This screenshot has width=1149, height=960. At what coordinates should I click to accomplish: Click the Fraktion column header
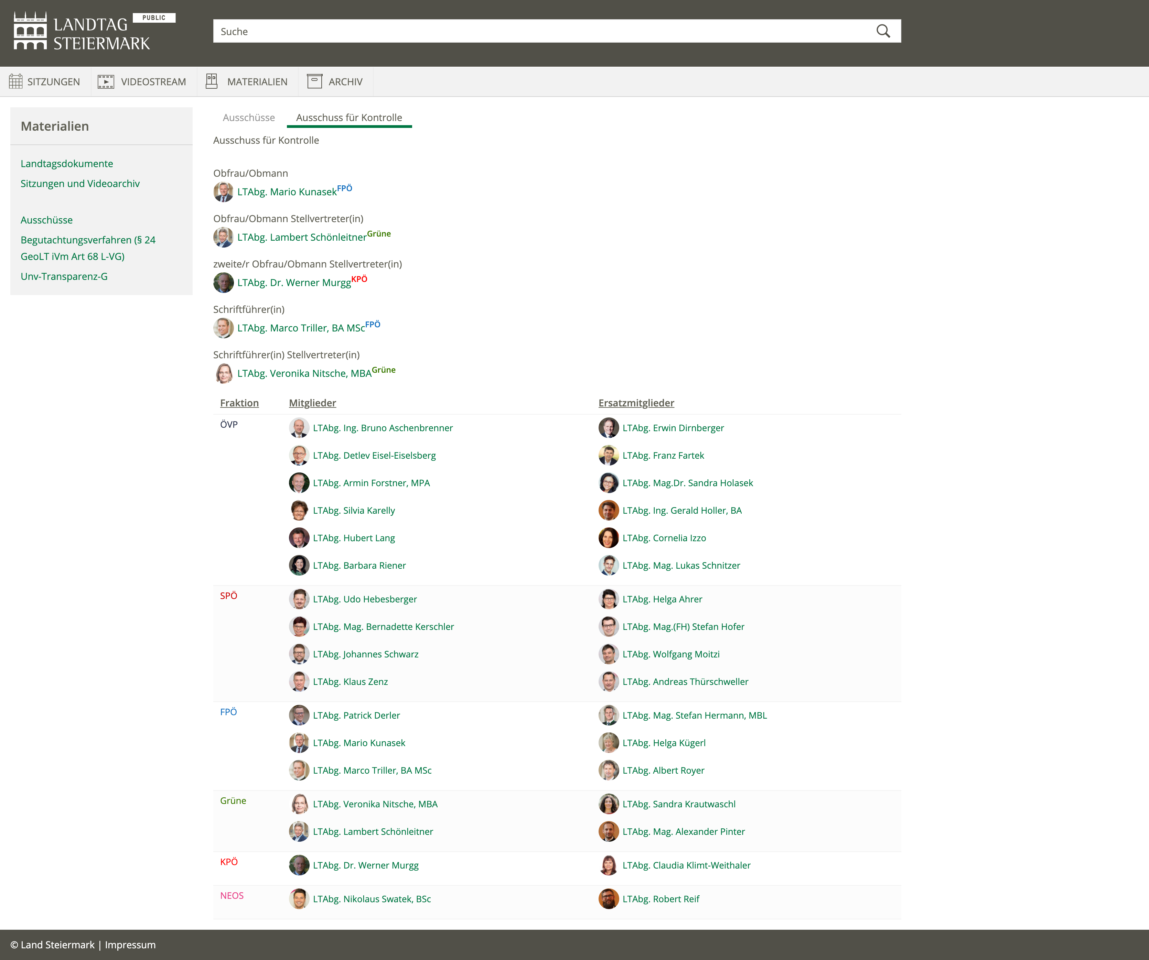pyautogui.click(x=239, y=403)
